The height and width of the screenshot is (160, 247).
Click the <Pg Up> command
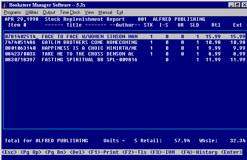pos(31,152)
